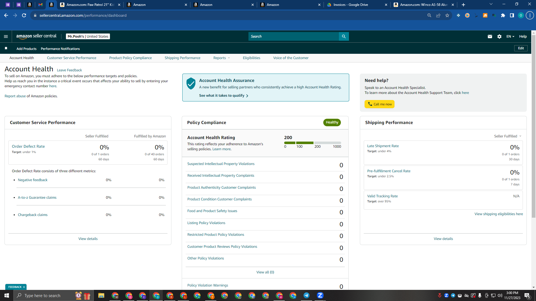
Task: Click the Call me now button
Action: pos(379,104)
